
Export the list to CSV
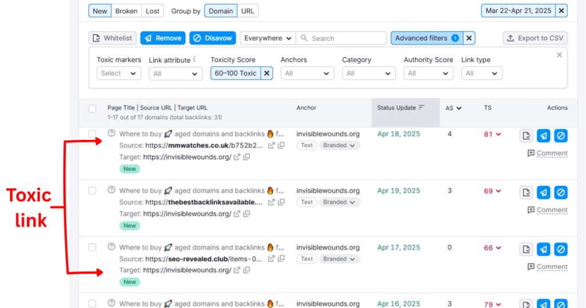point(535,38)
